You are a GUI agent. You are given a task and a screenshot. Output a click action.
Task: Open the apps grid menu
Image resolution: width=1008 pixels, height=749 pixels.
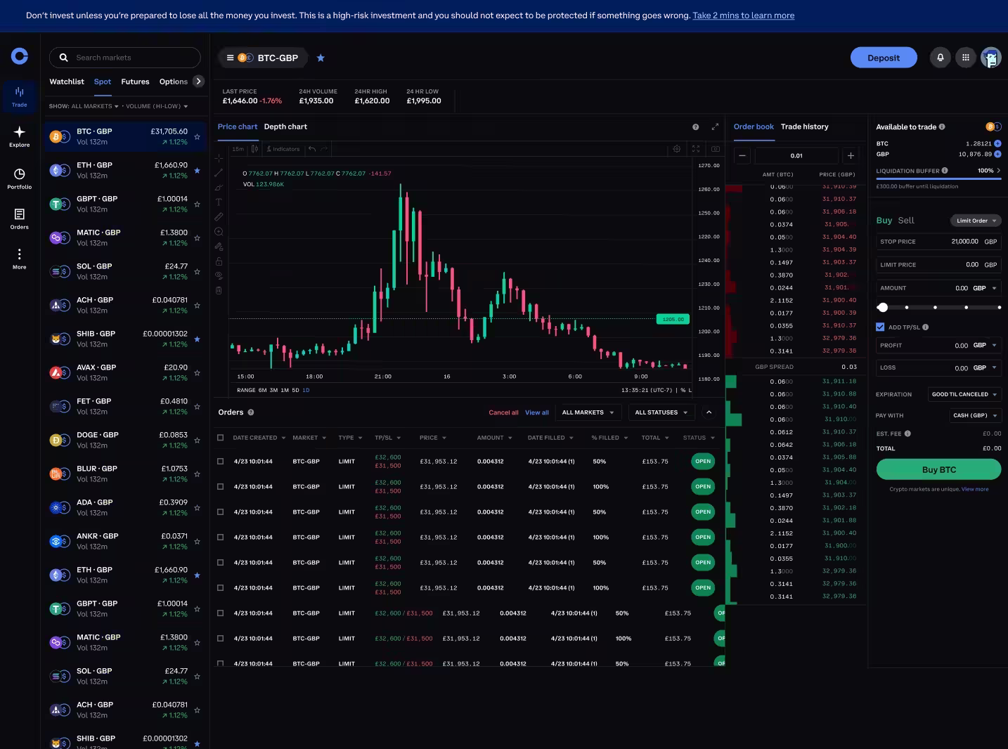(x=966, y=58)
